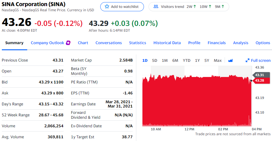Click the Open value 43.27
Screen dimensions: 272x141
coord(58,71)
